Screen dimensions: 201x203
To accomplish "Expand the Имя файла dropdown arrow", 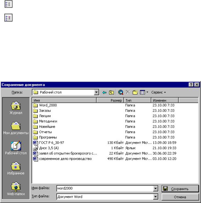I will tap(156, 188).
